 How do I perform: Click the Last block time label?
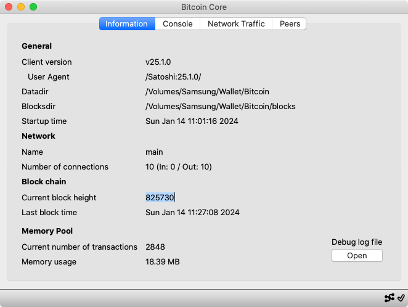(49, 212)
